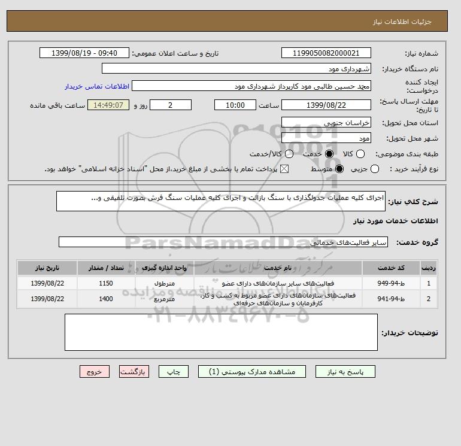Click the پاسخ به نیاز button
Viewport: 461px width, 446px height.
click(345, 372)
